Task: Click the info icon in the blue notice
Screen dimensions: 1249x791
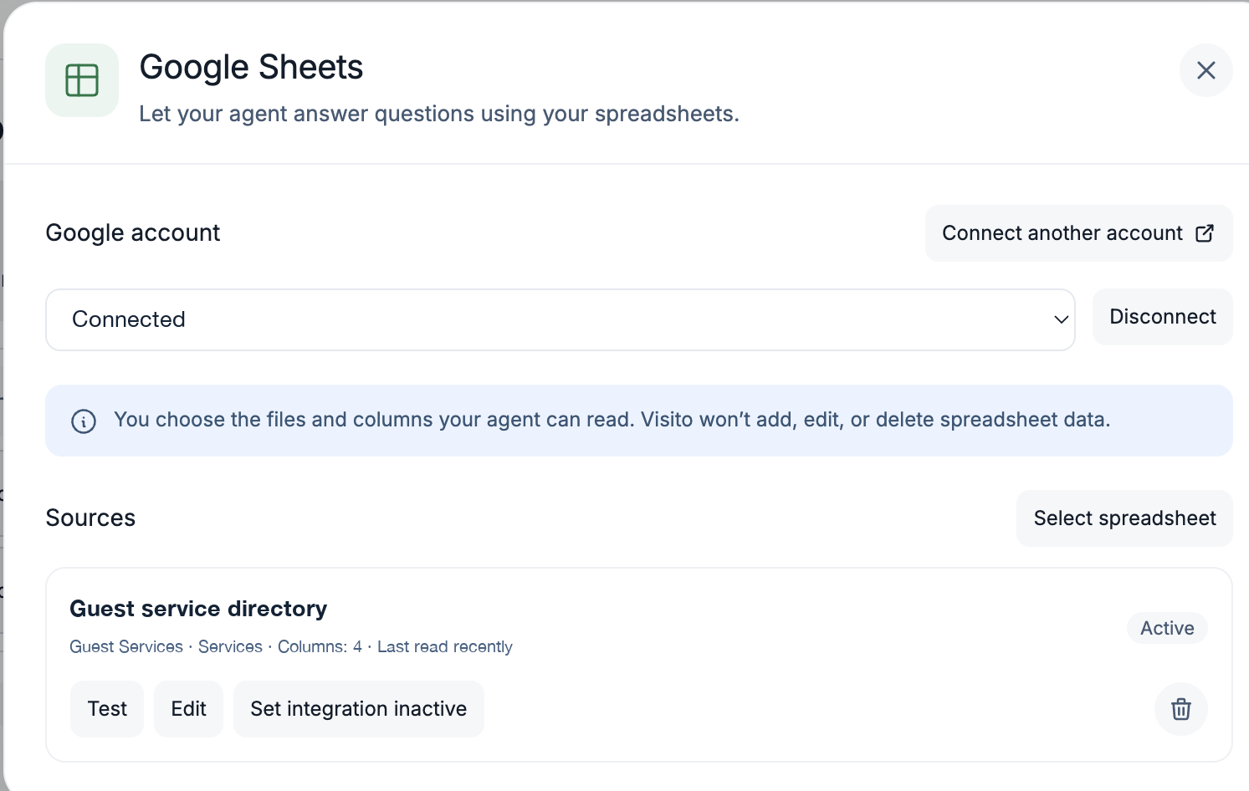Action: (84, 421)
